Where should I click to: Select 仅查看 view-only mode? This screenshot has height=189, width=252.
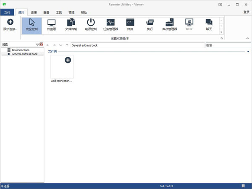(51, 24)
